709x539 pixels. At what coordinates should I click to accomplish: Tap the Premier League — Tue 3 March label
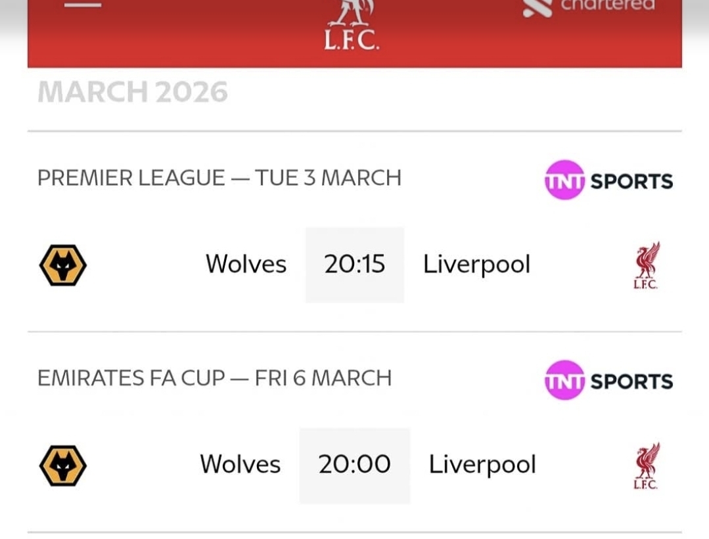[x=219, y=178]
